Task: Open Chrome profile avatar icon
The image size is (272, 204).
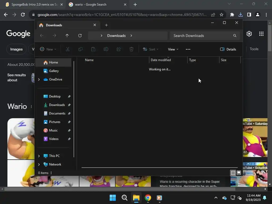Action: [258, 15]
